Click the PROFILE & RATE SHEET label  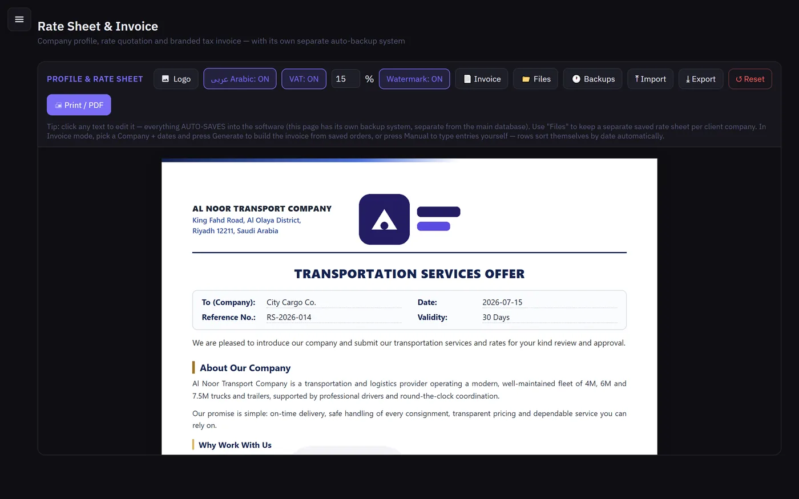95,79
